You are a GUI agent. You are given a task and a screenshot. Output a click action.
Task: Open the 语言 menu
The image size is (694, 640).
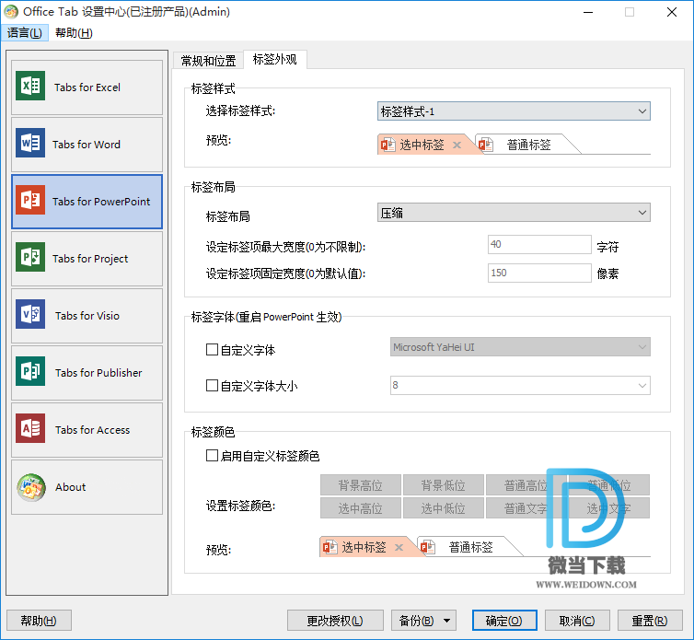click(25, 33)
